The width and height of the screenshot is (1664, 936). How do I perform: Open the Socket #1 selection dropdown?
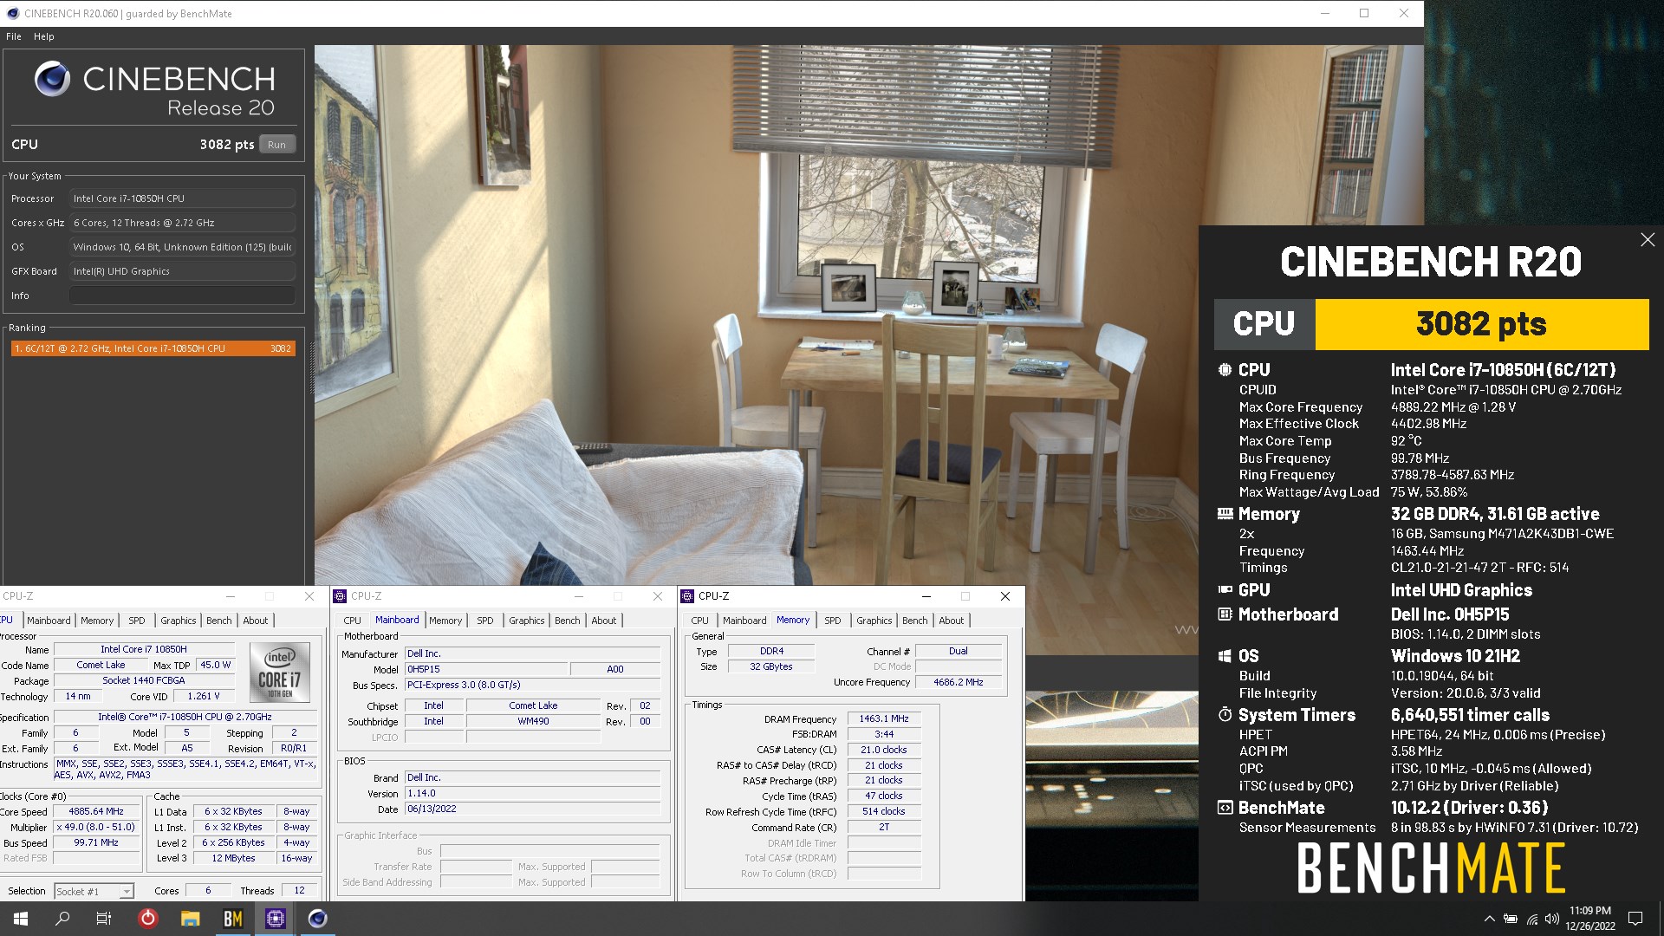point(94,891)
